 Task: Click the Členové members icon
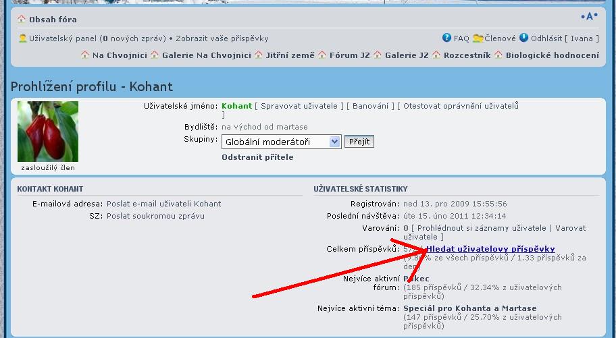(478, 38)
